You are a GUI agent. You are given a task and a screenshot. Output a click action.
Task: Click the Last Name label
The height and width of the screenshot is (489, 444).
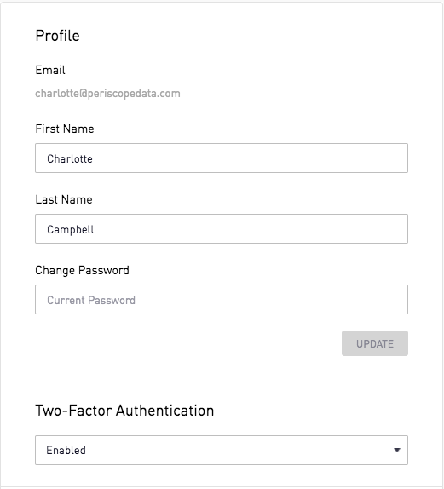[64, 199]
